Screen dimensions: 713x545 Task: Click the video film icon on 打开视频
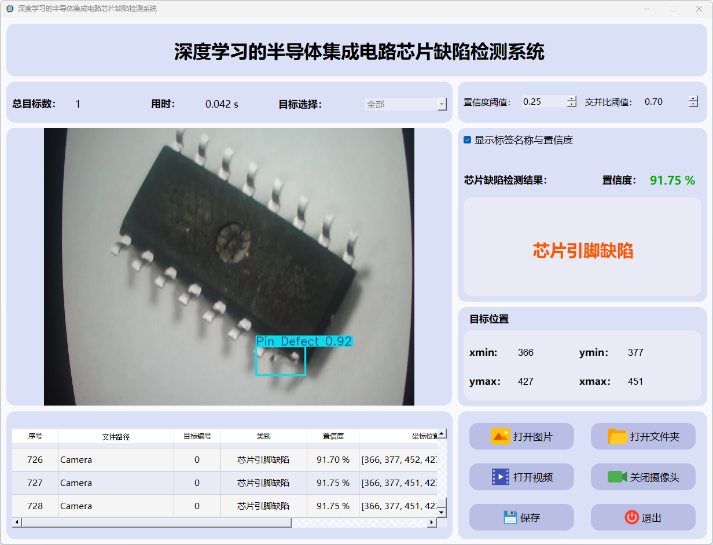[x=500, y=477]
